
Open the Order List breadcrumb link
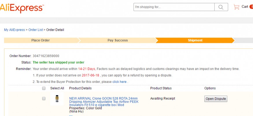click(36, 30)
